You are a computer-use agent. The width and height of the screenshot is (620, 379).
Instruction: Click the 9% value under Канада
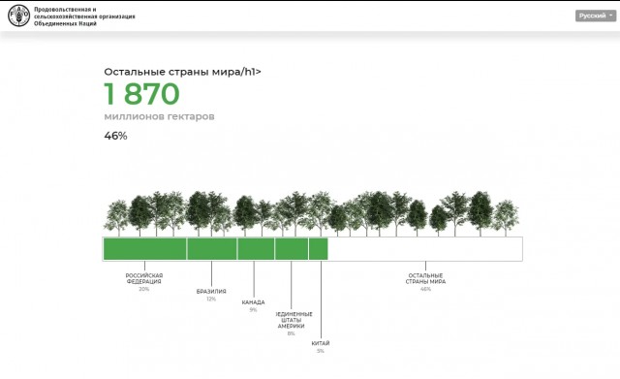pos(253,310)
